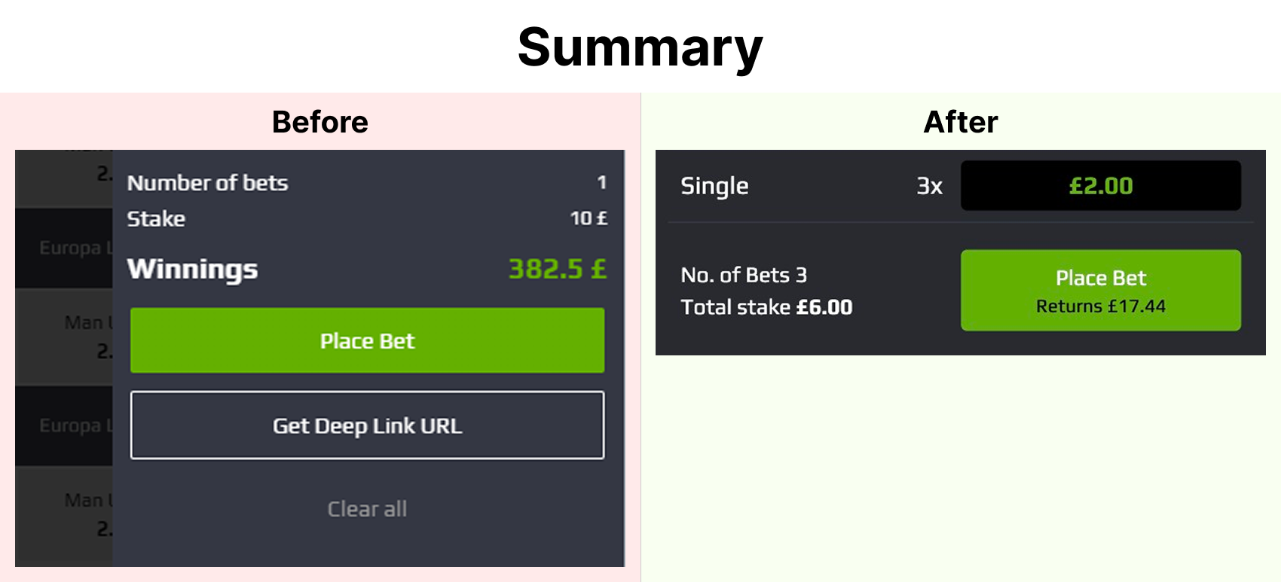Viewport: 1281px width, 582px height.
Task: Click the Get Deep Link URL button
Action: tap(367, 425)
